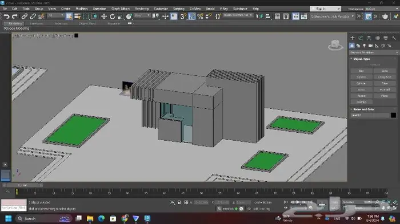Open the Utilities wrench panel tab
This screenshot has height=224, width=400.
pos(394,38)
